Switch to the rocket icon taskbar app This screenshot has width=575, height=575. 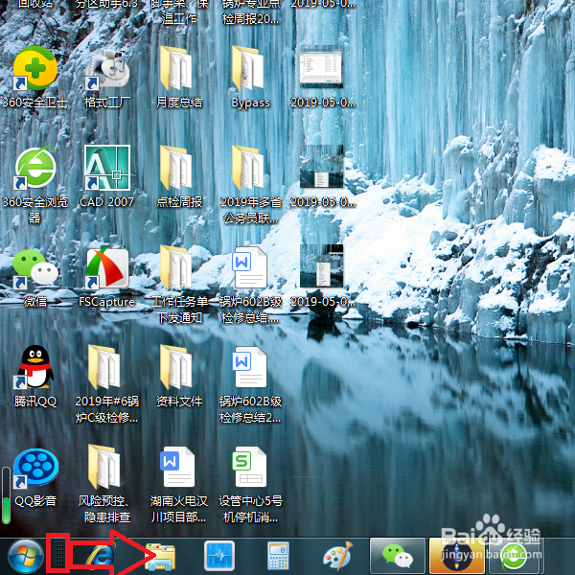point(457,556)
